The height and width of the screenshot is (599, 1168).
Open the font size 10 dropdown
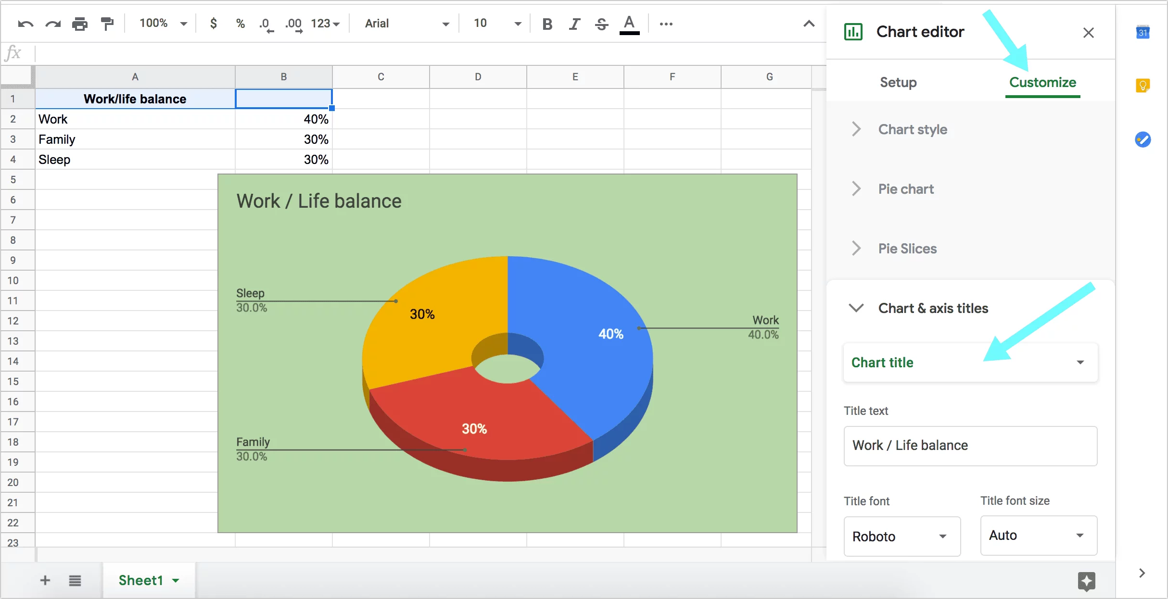497,23
